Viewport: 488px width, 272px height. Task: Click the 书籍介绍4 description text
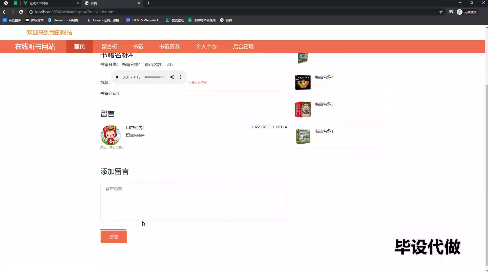coord(110,93)
